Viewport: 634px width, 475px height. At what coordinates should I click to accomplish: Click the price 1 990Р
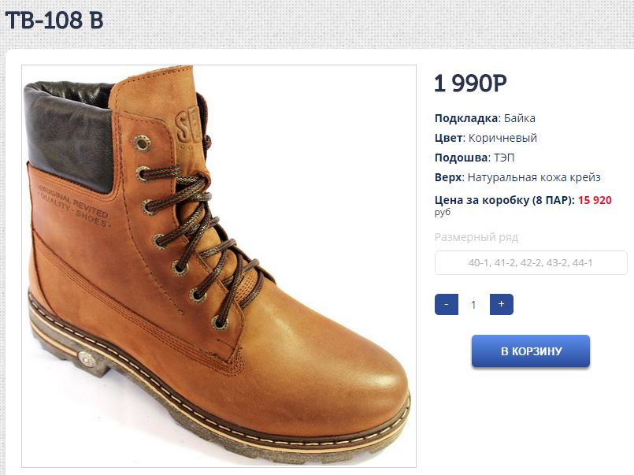(x=471, y=83)
